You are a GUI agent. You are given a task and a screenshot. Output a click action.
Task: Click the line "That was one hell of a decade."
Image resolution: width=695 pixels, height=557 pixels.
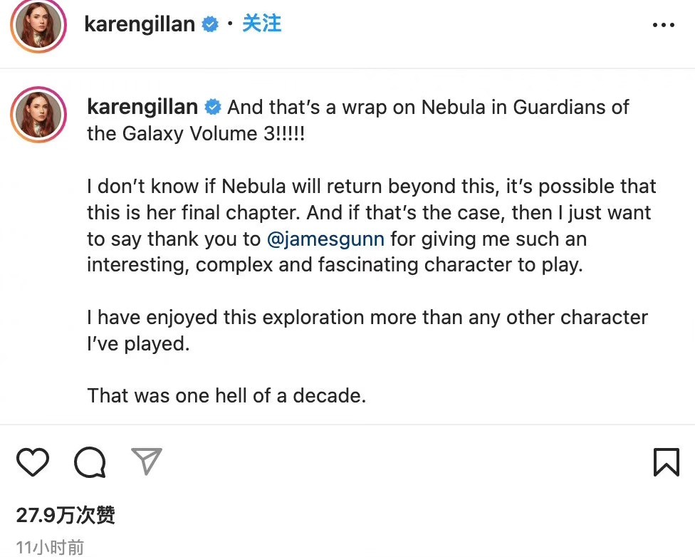pos(226,395)
